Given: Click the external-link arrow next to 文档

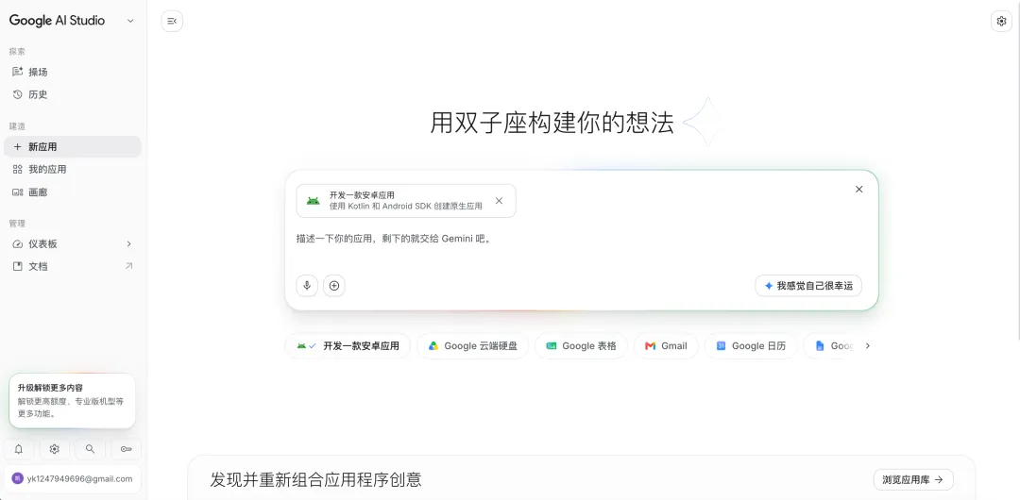Looking at the screenshot, I should [128, 266].
